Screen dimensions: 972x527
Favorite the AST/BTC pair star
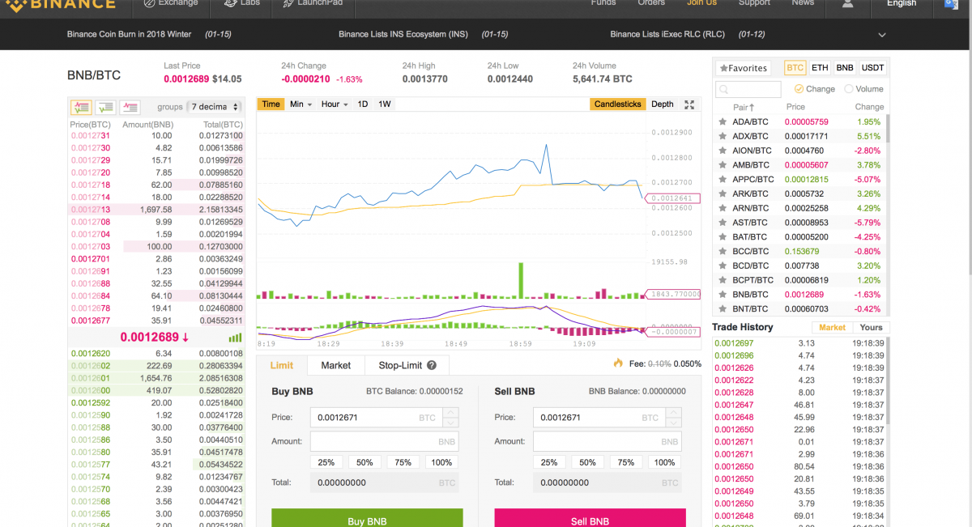click(723, 223)
